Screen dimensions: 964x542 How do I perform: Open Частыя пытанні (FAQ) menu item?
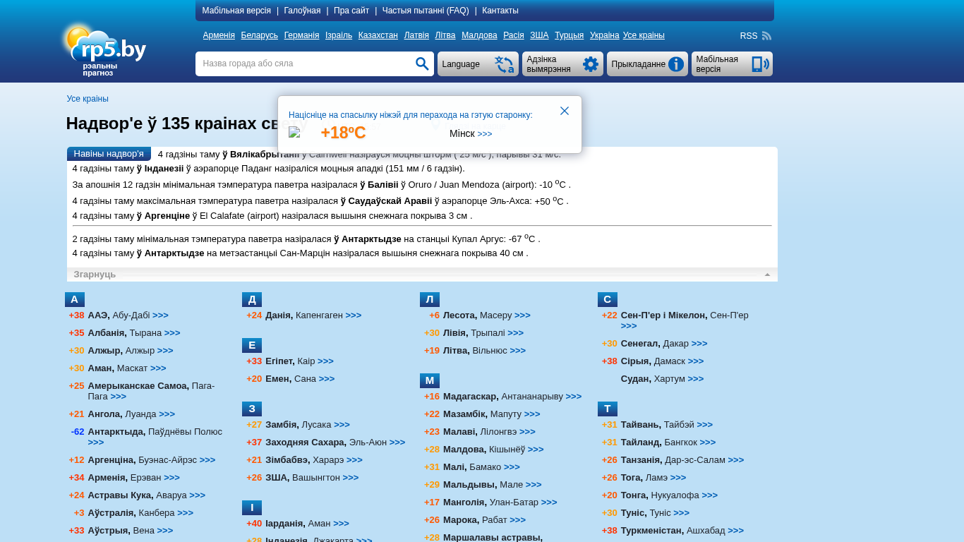tap(426, 11)
